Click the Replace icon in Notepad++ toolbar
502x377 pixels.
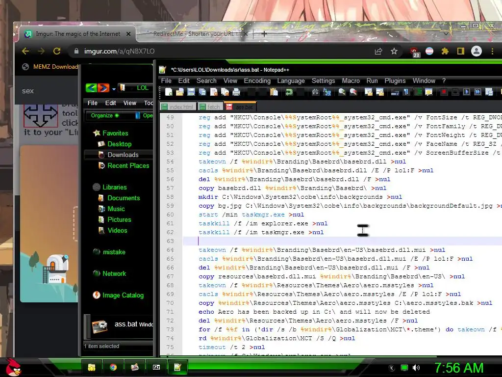click(x=327, y=92)
